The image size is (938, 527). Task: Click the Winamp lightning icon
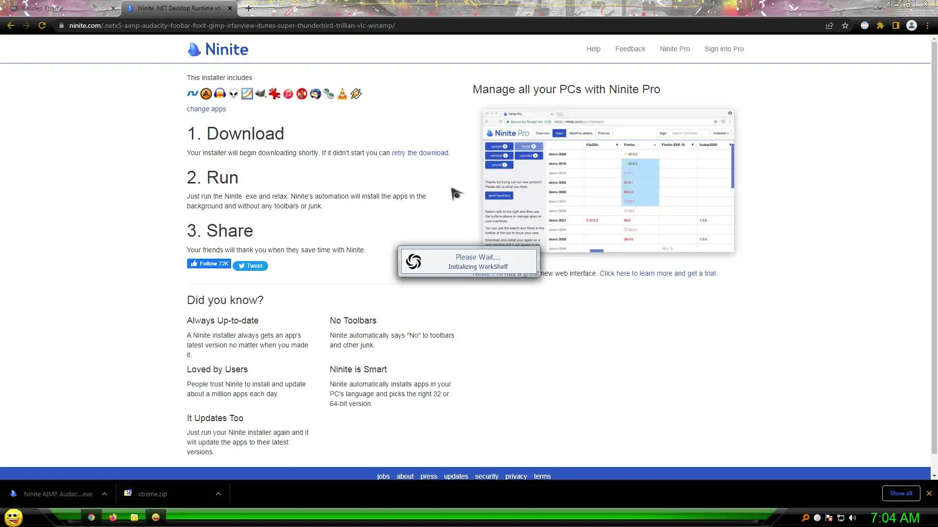pyautogui.click(x=356, y=94)
